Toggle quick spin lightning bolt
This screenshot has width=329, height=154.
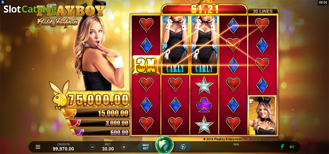(x=282, y=147)
